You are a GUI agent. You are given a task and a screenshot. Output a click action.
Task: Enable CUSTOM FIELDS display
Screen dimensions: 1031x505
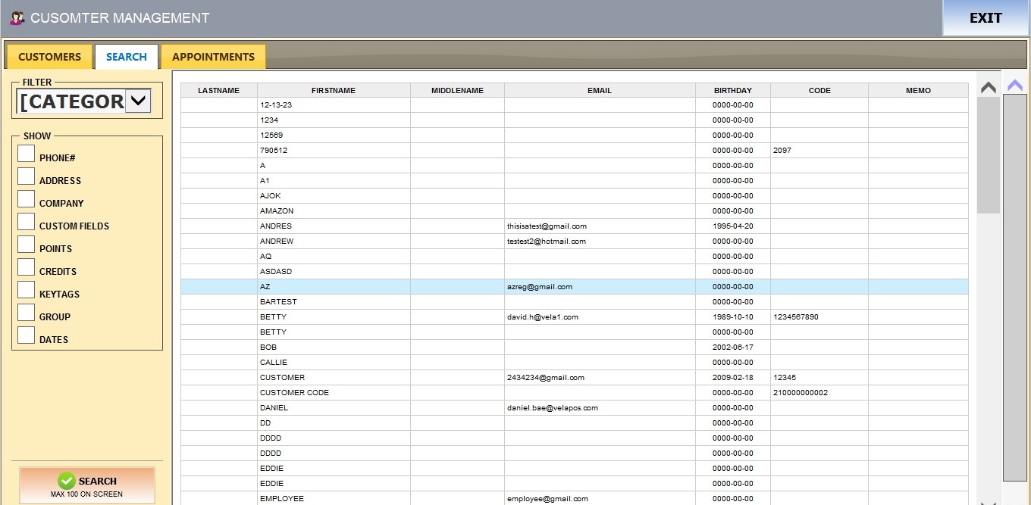[x=27, y=222]
